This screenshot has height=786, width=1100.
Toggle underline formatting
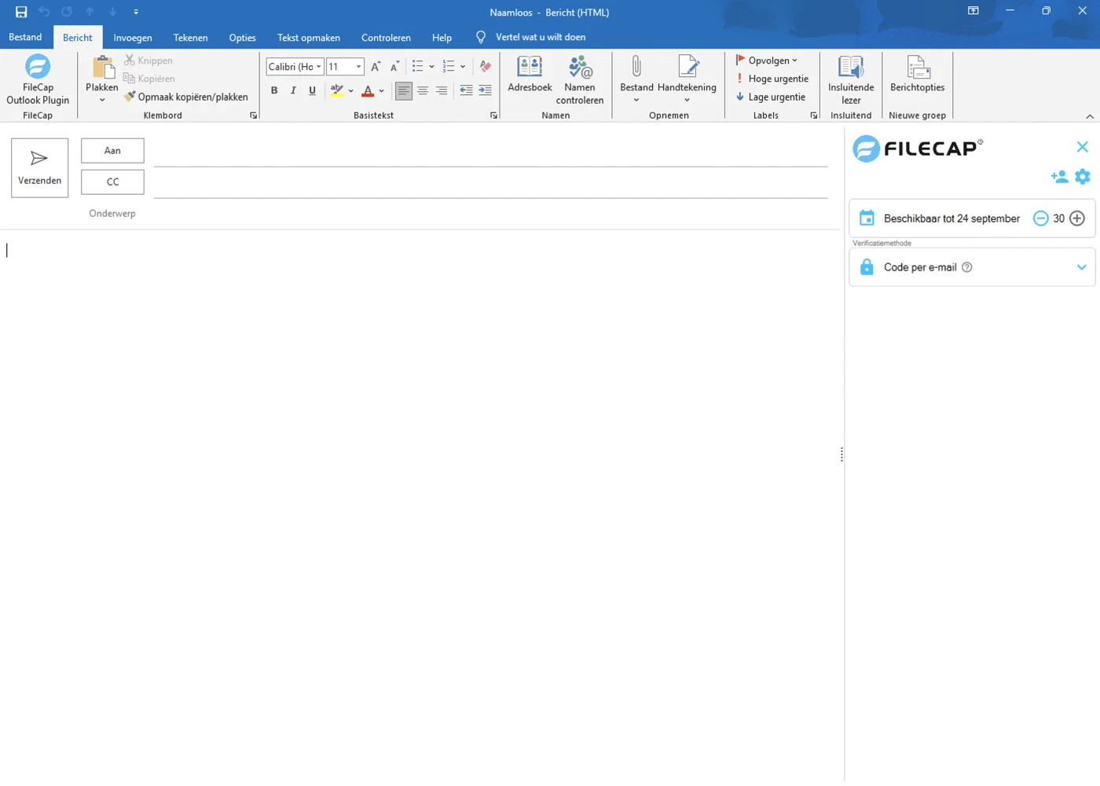click(312, 90)
